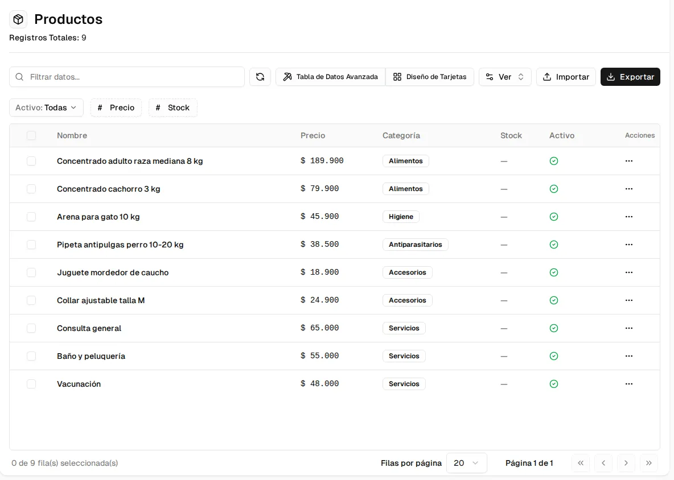Click active status icon for Concentrado adulto raza mediana
Viewport: 674px width, 480px height.
[554, 161]
